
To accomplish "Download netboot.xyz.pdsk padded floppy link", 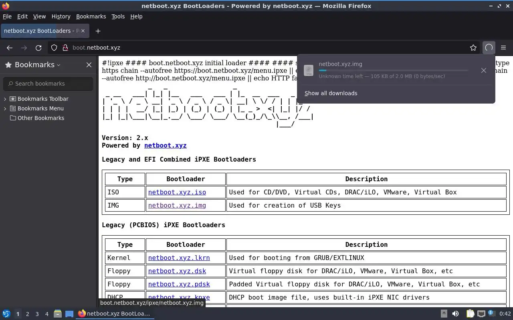I will point(179,284).
